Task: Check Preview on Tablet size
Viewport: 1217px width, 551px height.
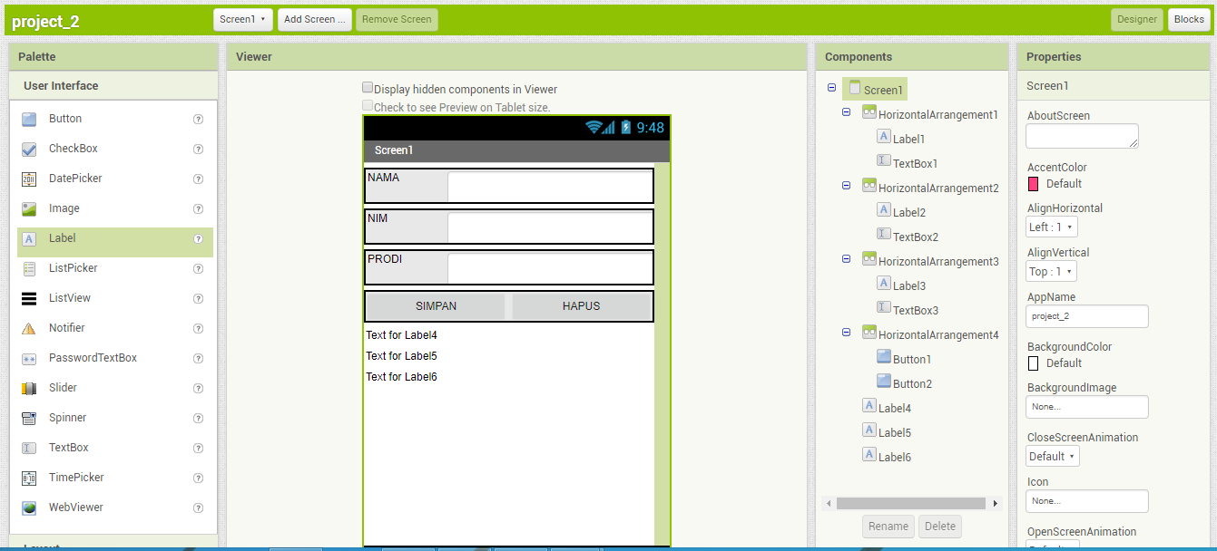Action: point(368,104)
